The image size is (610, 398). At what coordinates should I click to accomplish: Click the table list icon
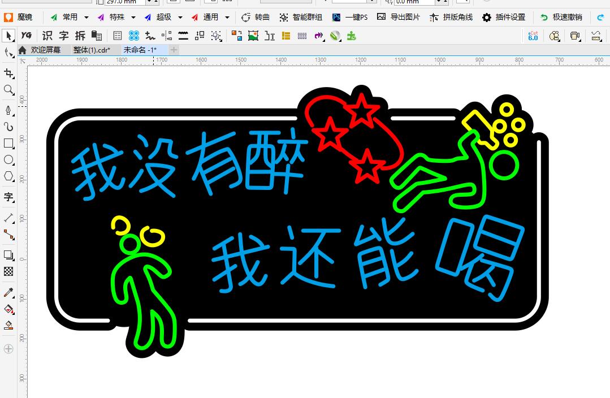click(x=117, y=36)
